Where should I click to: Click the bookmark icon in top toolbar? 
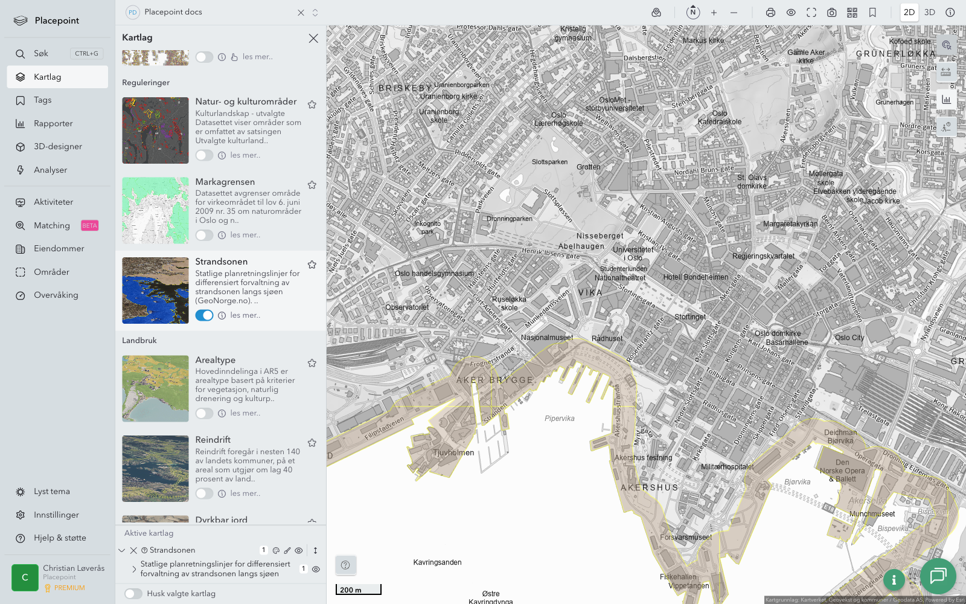(872, 12)
